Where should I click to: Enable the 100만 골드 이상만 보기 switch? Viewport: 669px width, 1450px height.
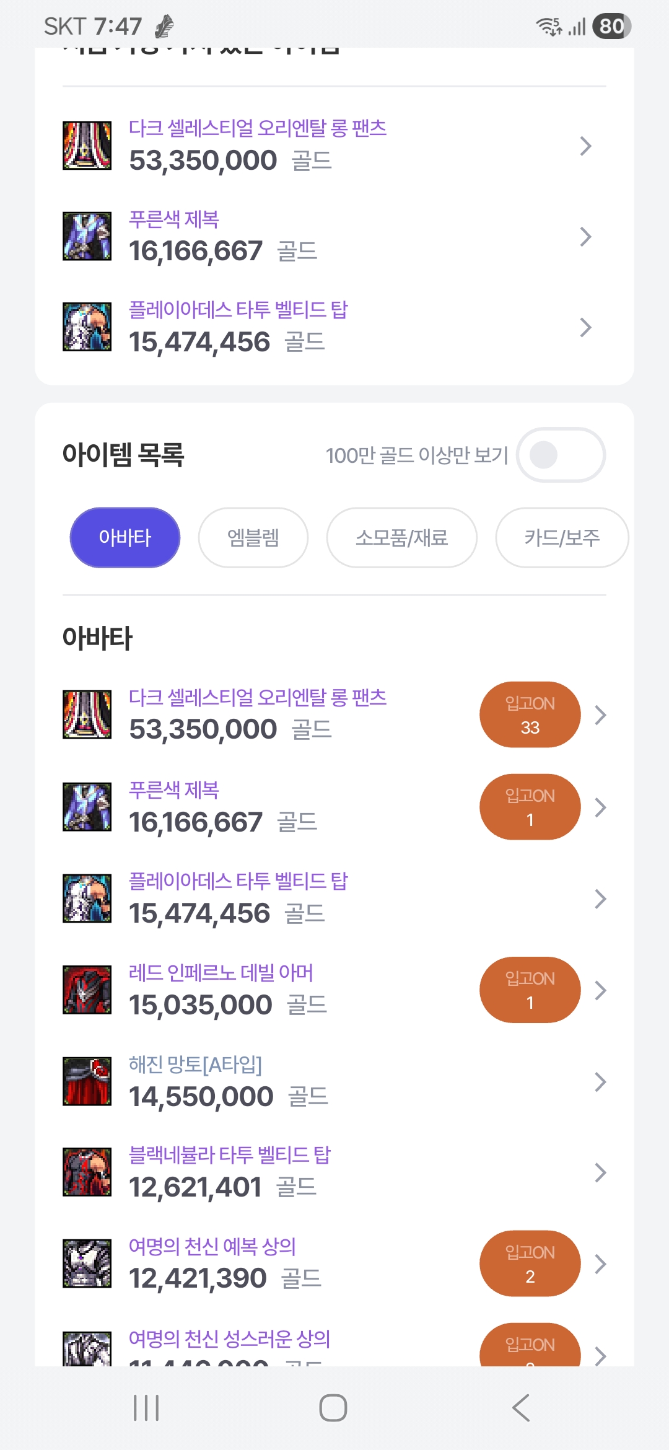coord(561,455)
